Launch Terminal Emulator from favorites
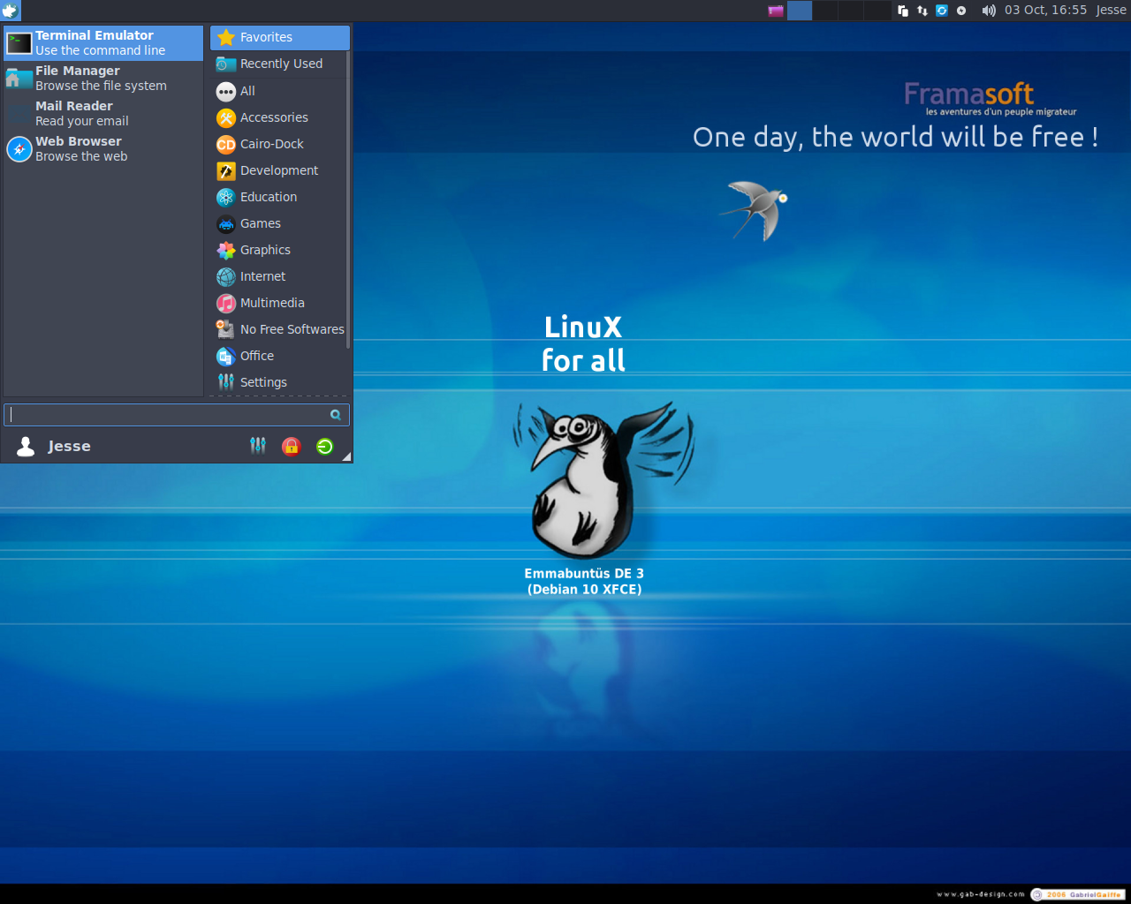This screenshot has width=1131, height=904. pos(103,43)
